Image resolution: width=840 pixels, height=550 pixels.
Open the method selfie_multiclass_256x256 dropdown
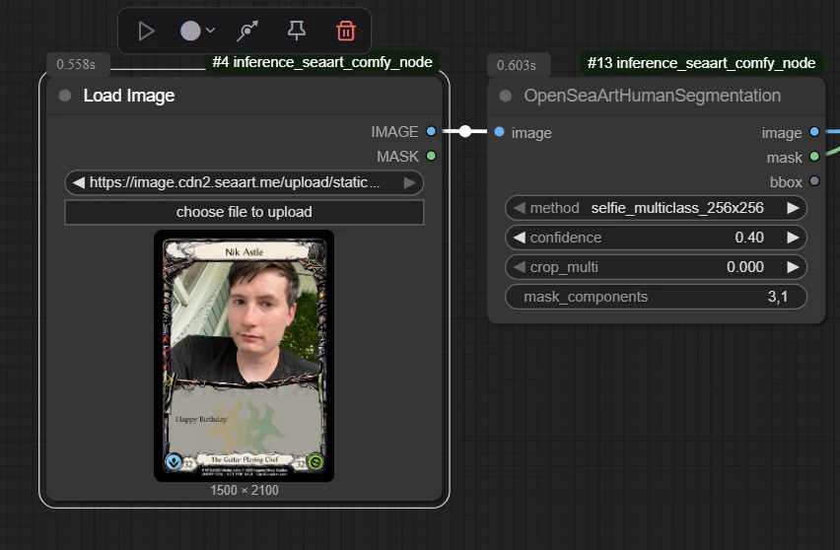point(656,208)
